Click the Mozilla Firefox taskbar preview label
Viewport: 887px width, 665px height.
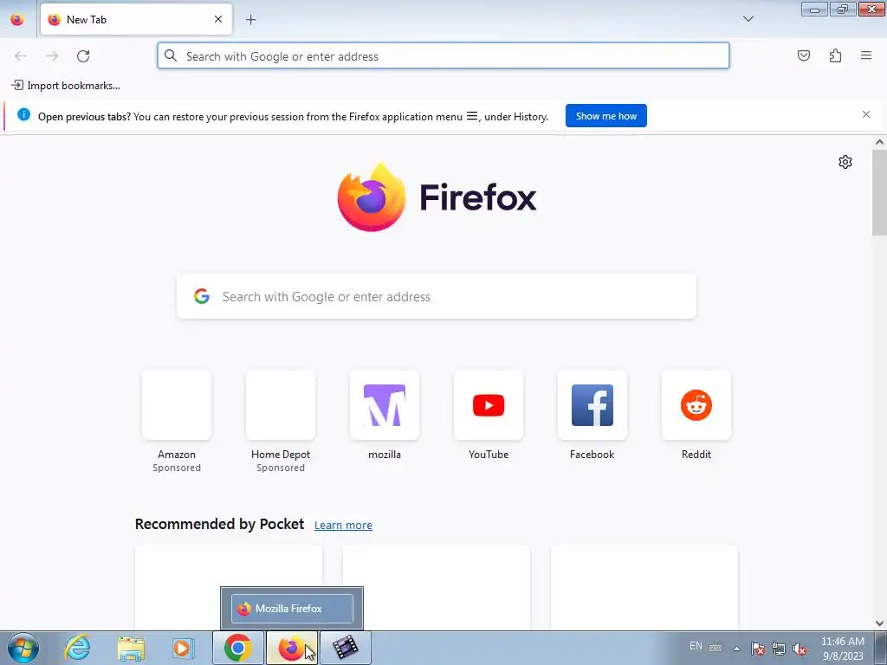(292, 609)
